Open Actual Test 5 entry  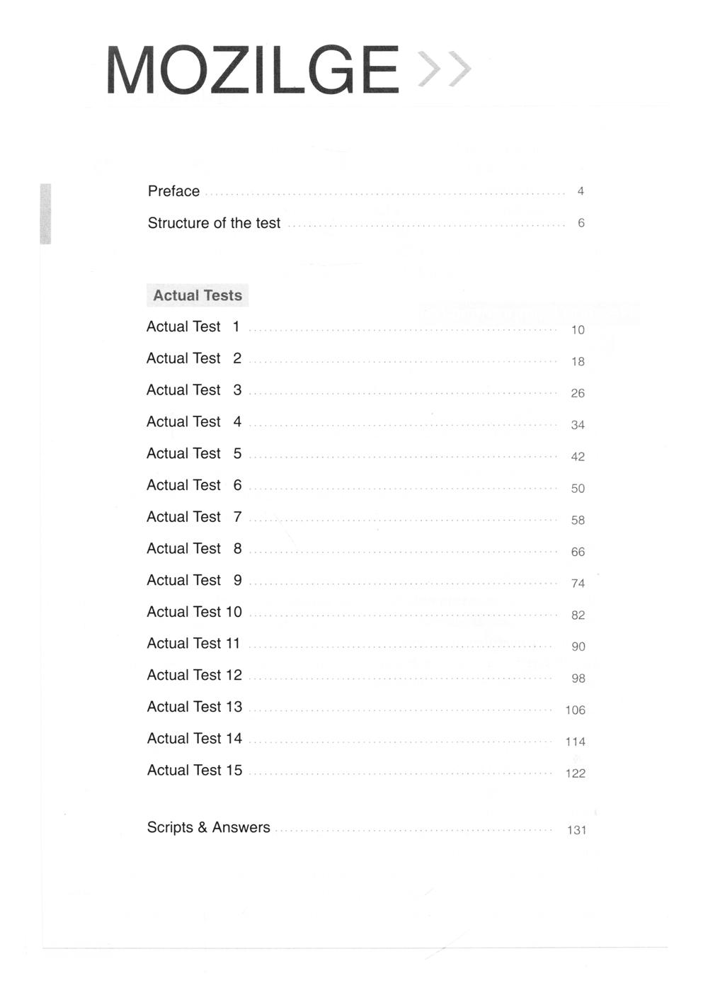(194, 453)
